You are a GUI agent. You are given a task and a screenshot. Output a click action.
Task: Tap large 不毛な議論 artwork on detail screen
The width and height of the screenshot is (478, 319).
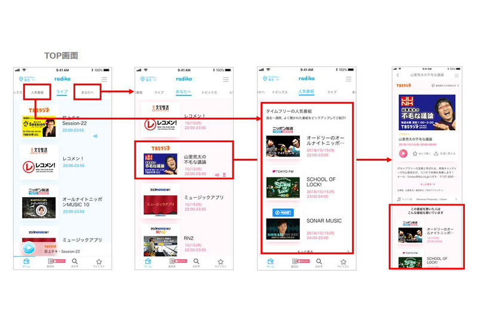pyautogui.click(x=427, y=112)
